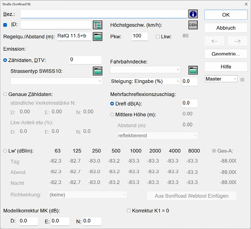Click the Tag 63 Hz value cell
Viewport: 251px width, 229px height.
click(x=57, y=161)
